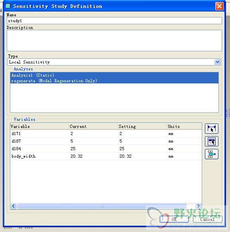230x232 pixels.
Task: Click the right arrow of horizontal scrollbar
Action: [x=198, y=206]
